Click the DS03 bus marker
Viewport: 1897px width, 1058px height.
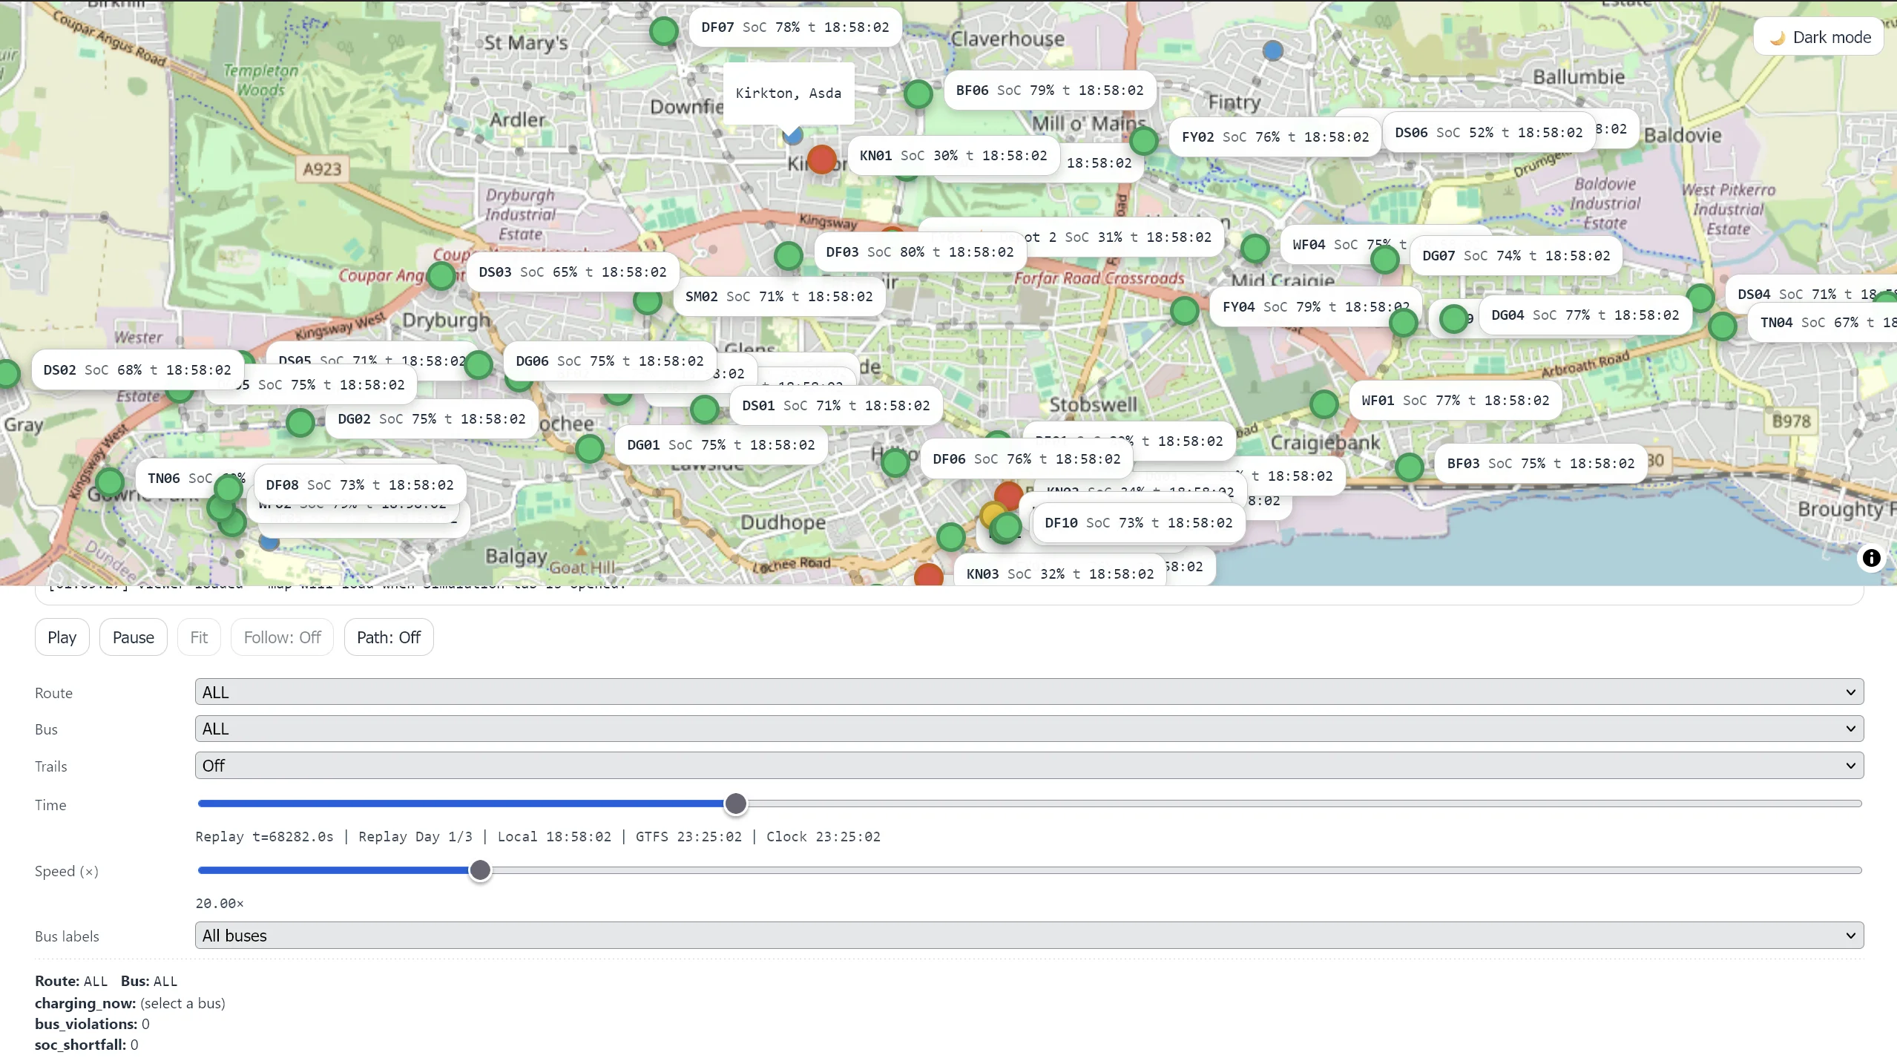441,276
